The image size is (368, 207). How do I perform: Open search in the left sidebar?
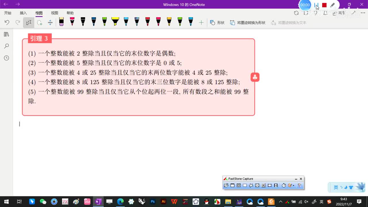6,46
